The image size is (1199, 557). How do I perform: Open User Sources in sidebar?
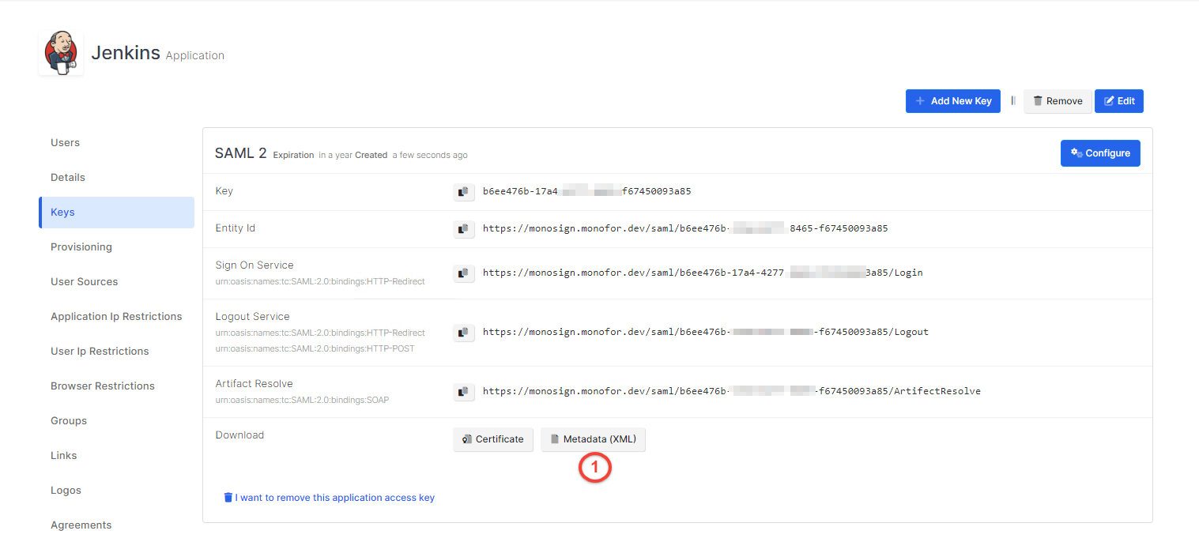pyautogui.click(x=84, y=282)
